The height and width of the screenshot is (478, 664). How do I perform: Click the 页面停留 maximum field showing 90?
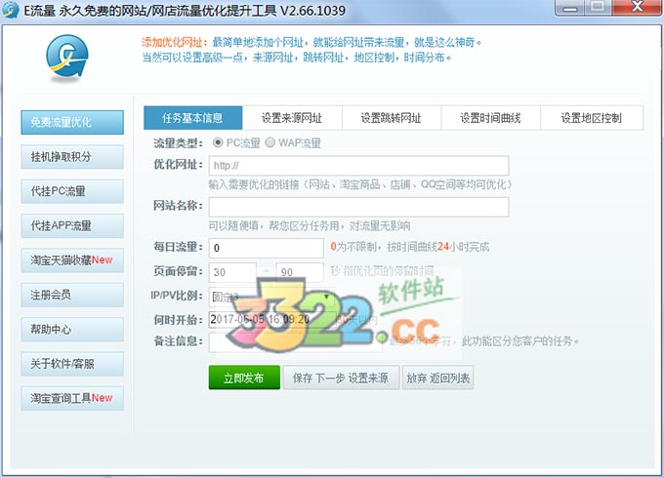(300, 272)
